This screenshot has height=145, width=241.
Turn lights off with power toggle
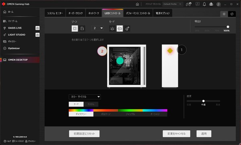232,14
